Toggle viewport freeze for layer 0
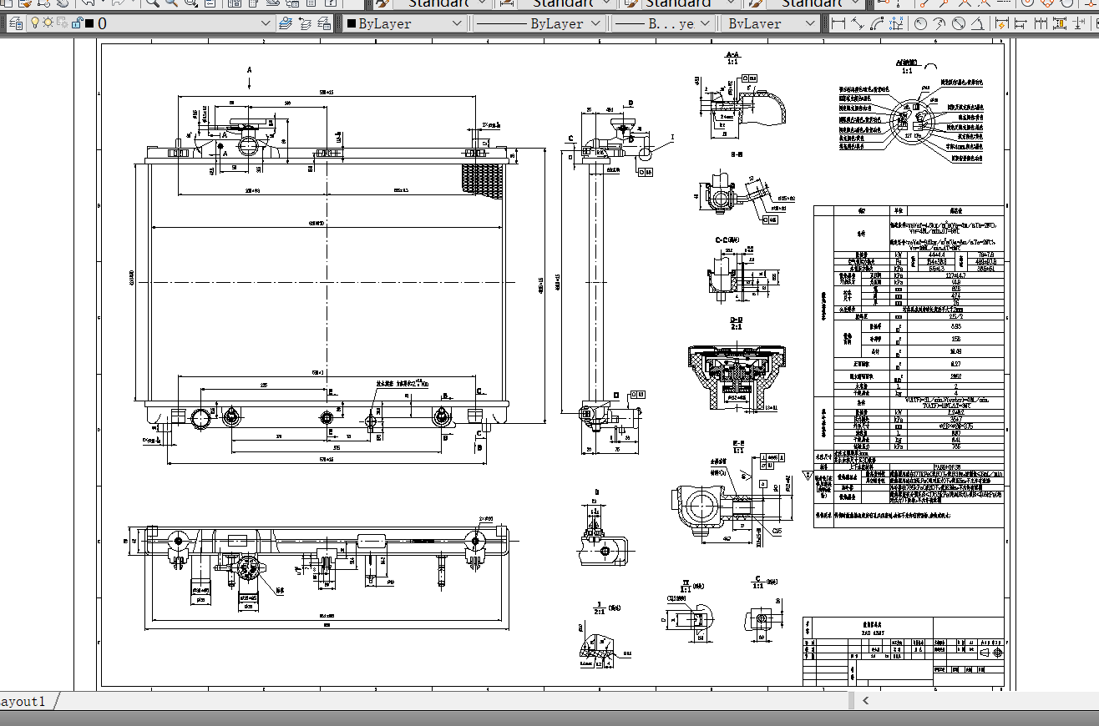Viewport: 1099px width, 726px height. point(63,23)
